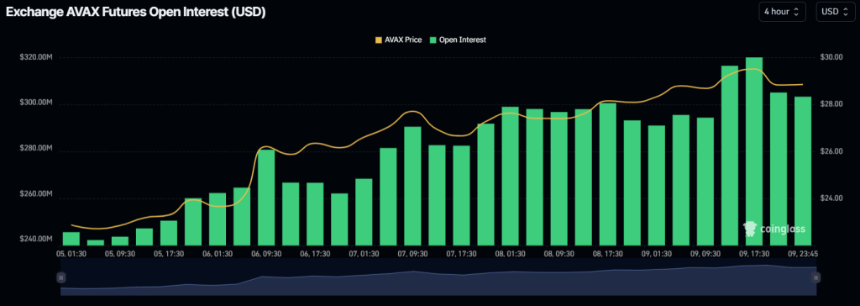860x306 pixels.
Task: Toggle the Open Interest legend series
Action: [458, 40]
